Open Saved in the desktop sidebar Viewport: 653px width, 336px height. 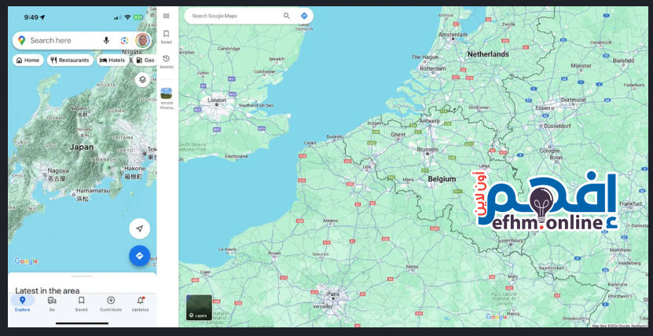(166, 37)
